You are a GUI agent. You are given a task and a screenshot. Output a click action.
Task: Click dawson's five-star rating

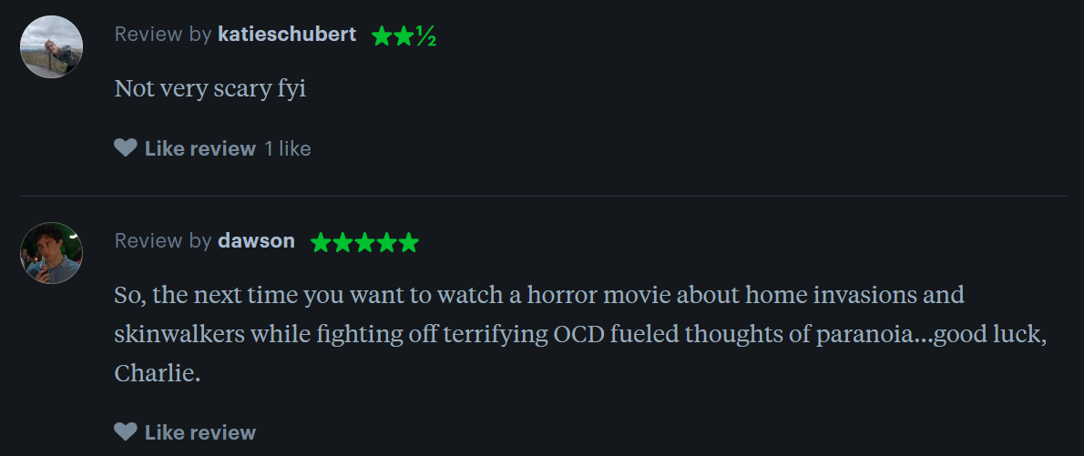[x=364, y=243]
